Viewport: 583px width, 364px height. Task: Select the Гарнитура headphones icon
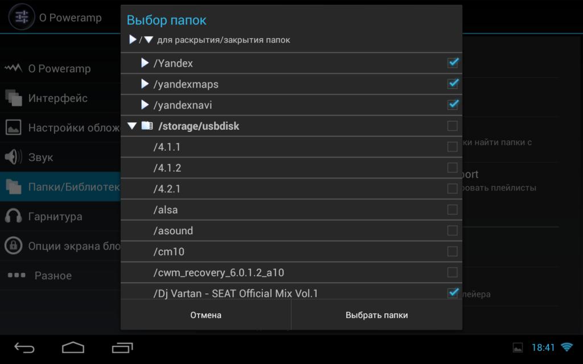coord(14,216)
